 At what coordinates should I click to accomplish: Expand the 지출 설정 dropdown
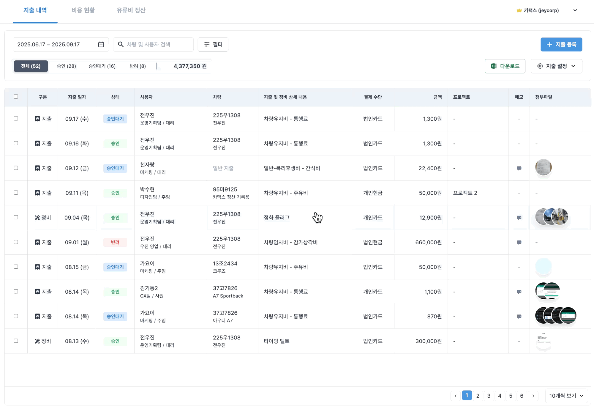pos(556,66)
